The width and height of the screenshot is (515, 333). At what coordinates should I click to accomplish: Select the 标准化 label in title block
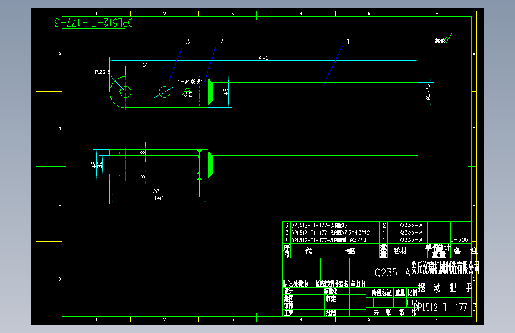coord(331,292)
